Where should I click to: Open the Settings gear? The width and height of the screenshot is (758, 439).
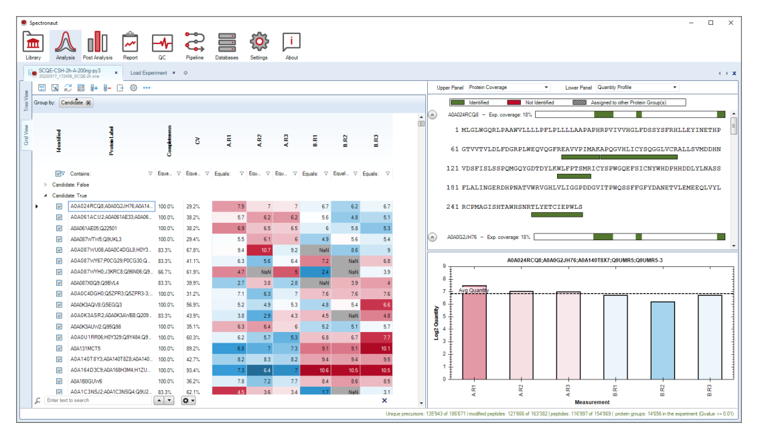(x=258, y=46)
